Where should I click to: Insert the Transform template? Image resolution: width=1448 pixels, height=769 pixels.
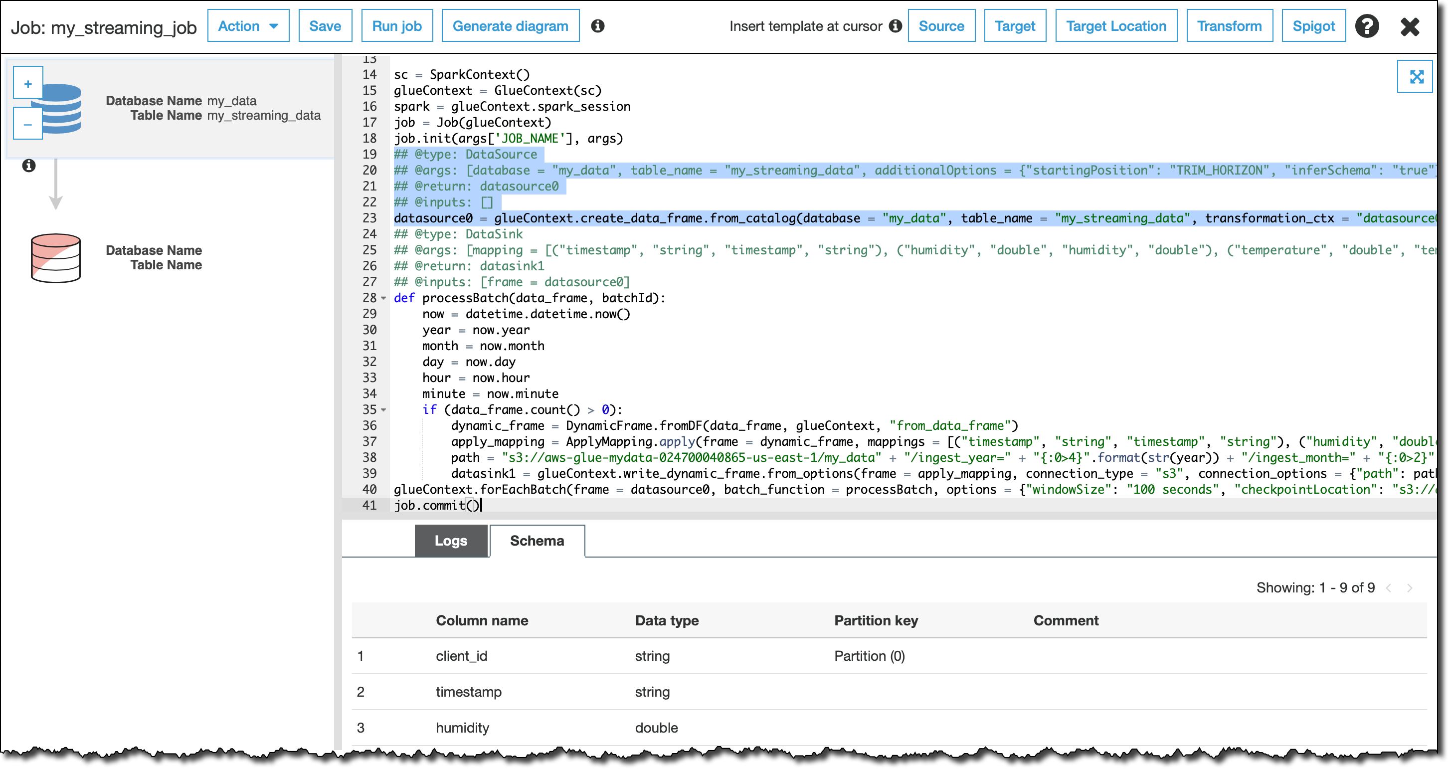(1229, 26)
